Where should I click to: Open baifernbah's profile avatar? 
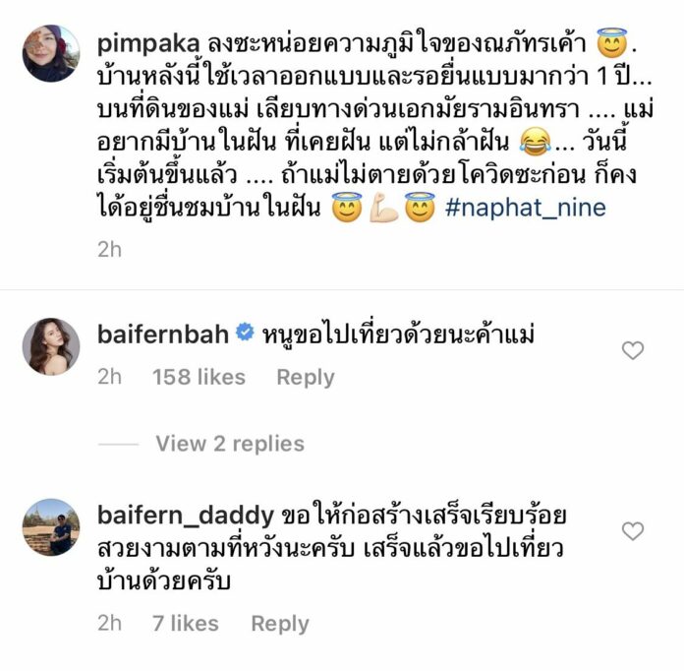[51, 346]
